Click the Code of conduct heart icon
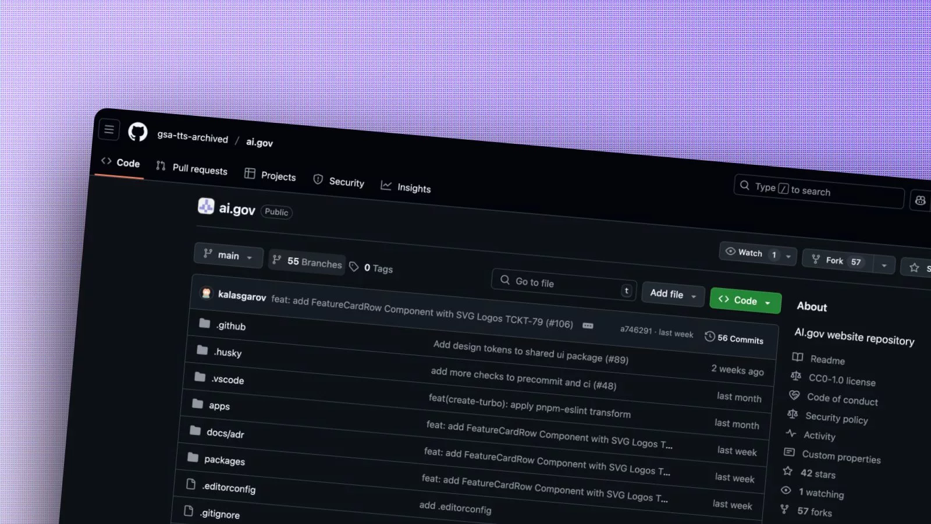 coord(794,395)
